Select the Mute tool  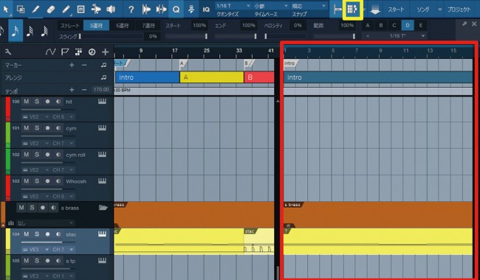[x=80, y=9]
